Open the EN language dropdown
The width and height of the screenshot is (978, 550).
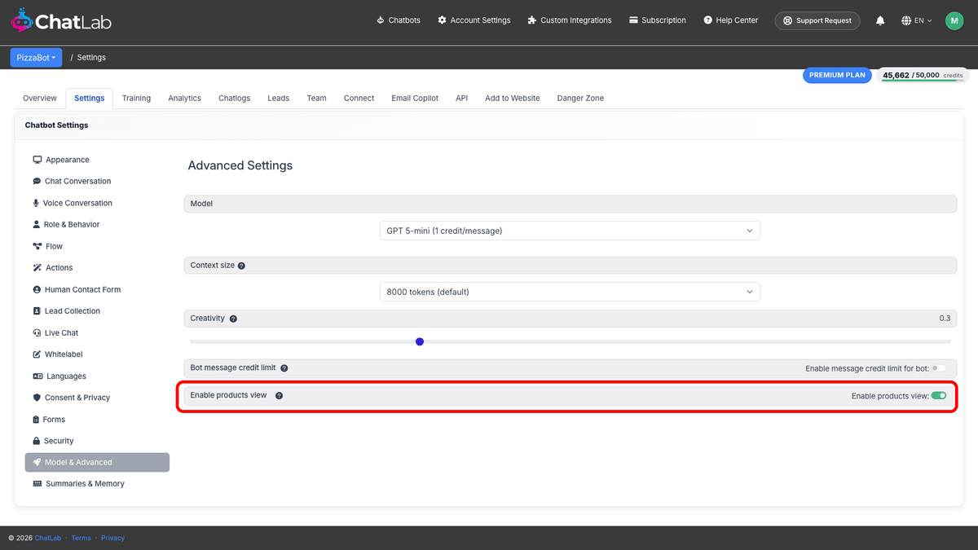coord(917,20)
